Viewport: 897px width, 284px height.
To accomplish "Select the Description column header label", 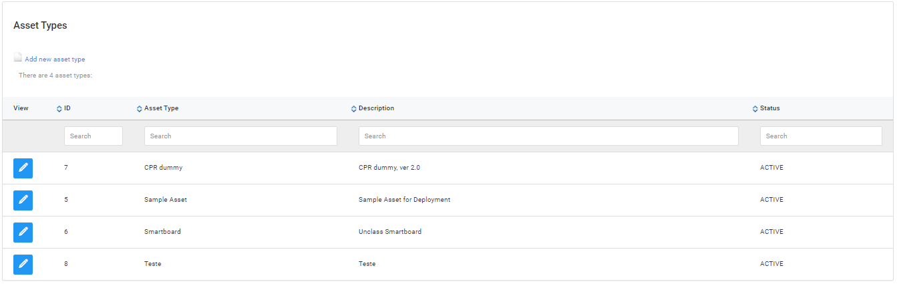I will pyautogui.click(x=376, y=108).
